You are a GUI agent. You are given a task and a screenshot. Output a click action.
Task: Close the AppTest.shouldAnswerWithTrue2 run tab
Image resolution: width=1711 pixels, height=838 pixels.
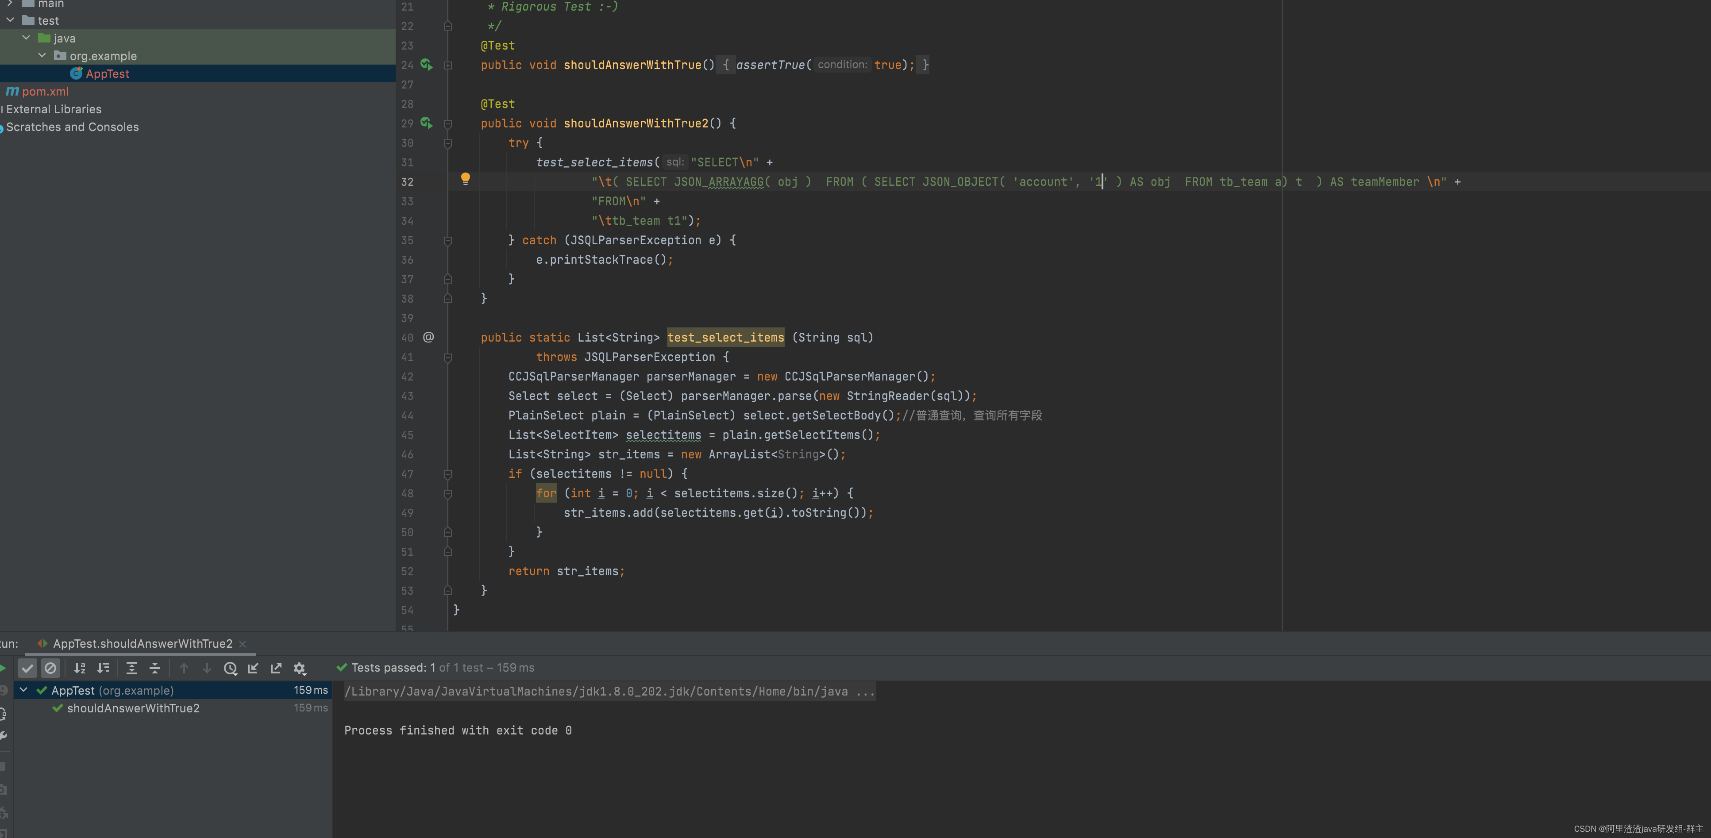tap(243, 643)
